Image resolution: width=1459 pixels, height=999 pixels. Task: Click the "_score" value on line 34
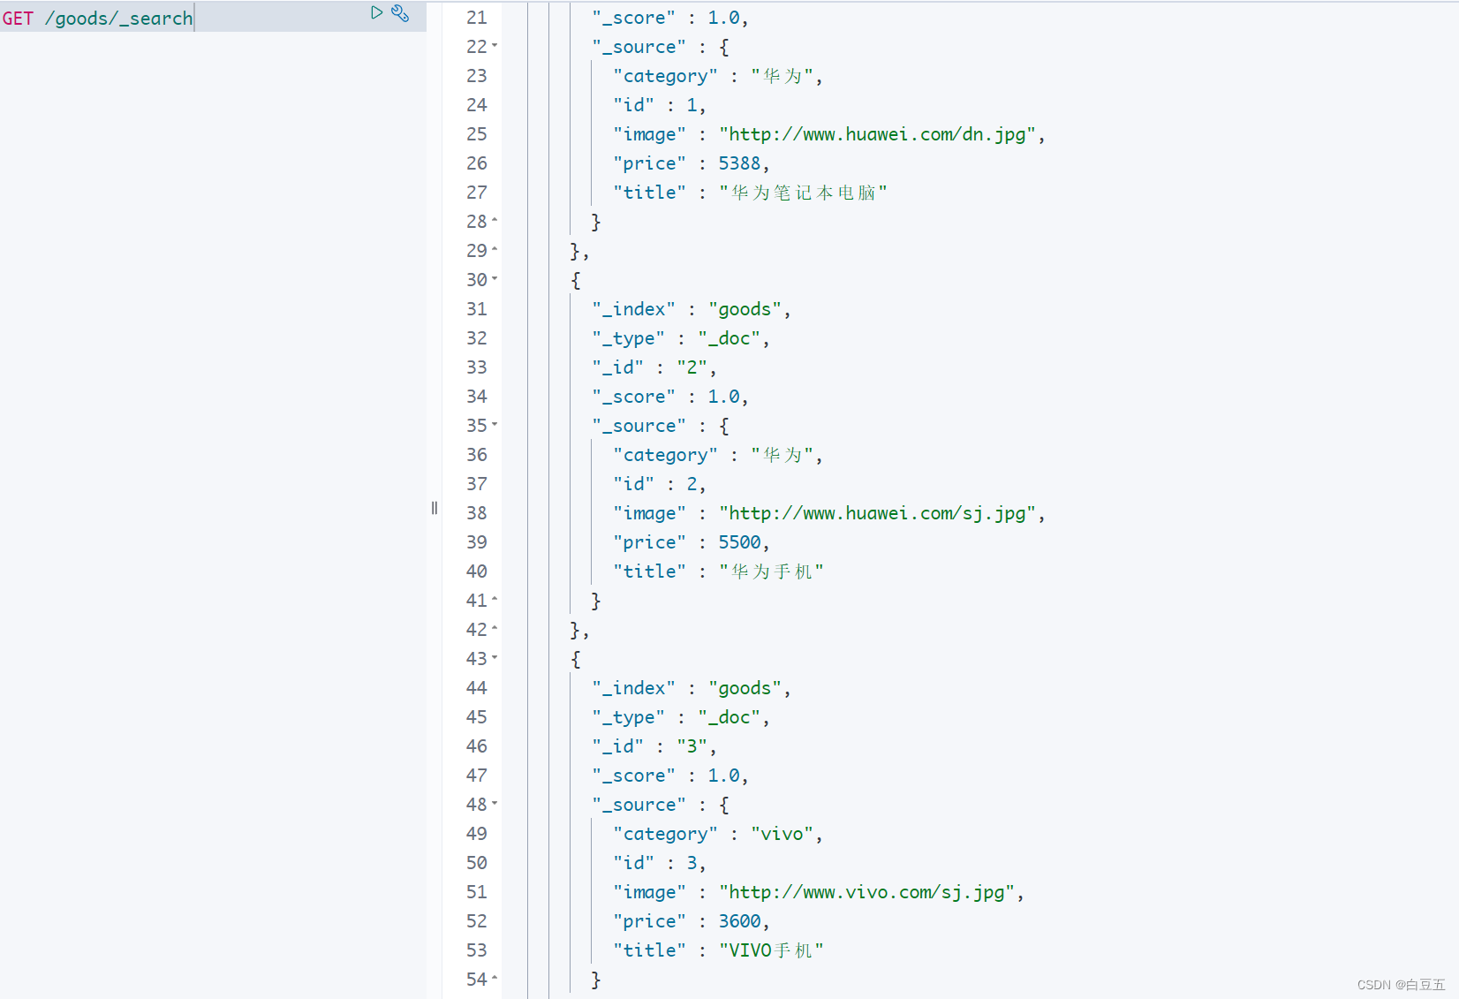(723, 397)
